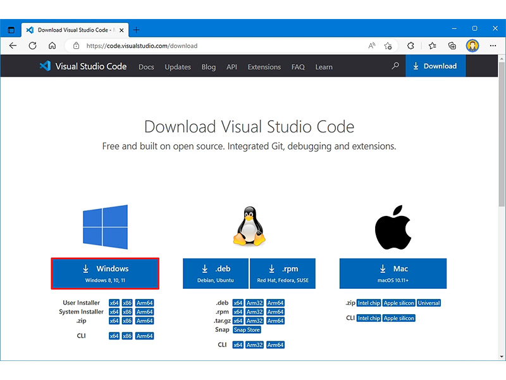Download the Mac macOS 10.11+ build
The width and height of the screenshot is (506, 380).
(x=393, y=274)
